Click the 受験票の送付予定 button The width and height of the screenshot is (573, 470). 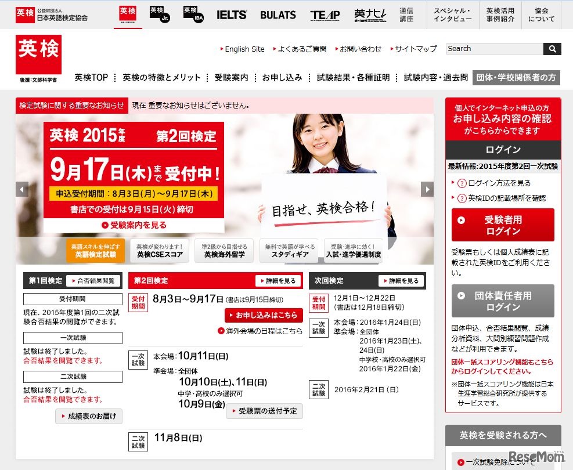(264, 411)
